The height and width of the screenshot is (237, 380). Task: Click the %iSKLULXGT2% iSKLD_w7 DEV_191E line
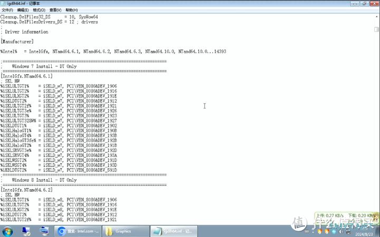59,96
